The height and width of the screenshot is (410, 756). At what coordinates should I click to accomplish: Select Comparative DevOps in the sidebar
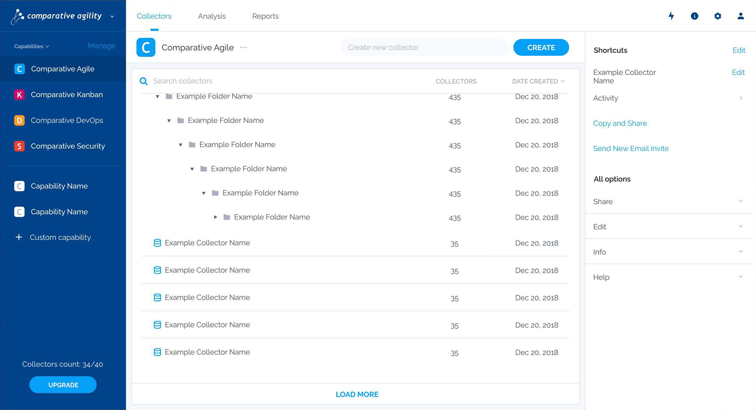coord(67,120)
